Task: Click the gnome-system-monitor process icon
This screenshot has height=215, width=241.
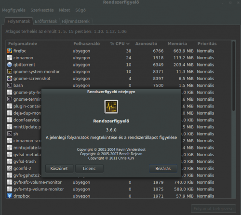Action: pos(10,71)
